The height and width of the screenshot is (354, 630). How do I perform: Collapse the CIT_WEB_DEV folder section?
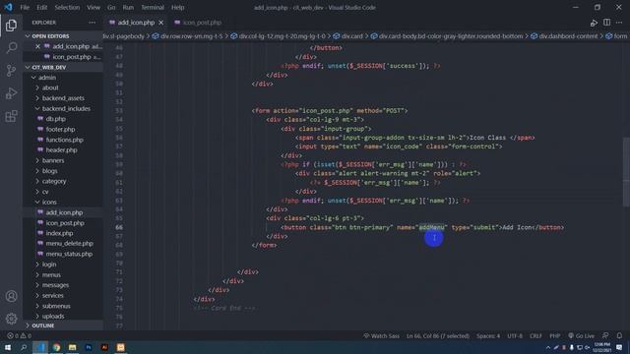pyautogui.click(x=48, y=67)
